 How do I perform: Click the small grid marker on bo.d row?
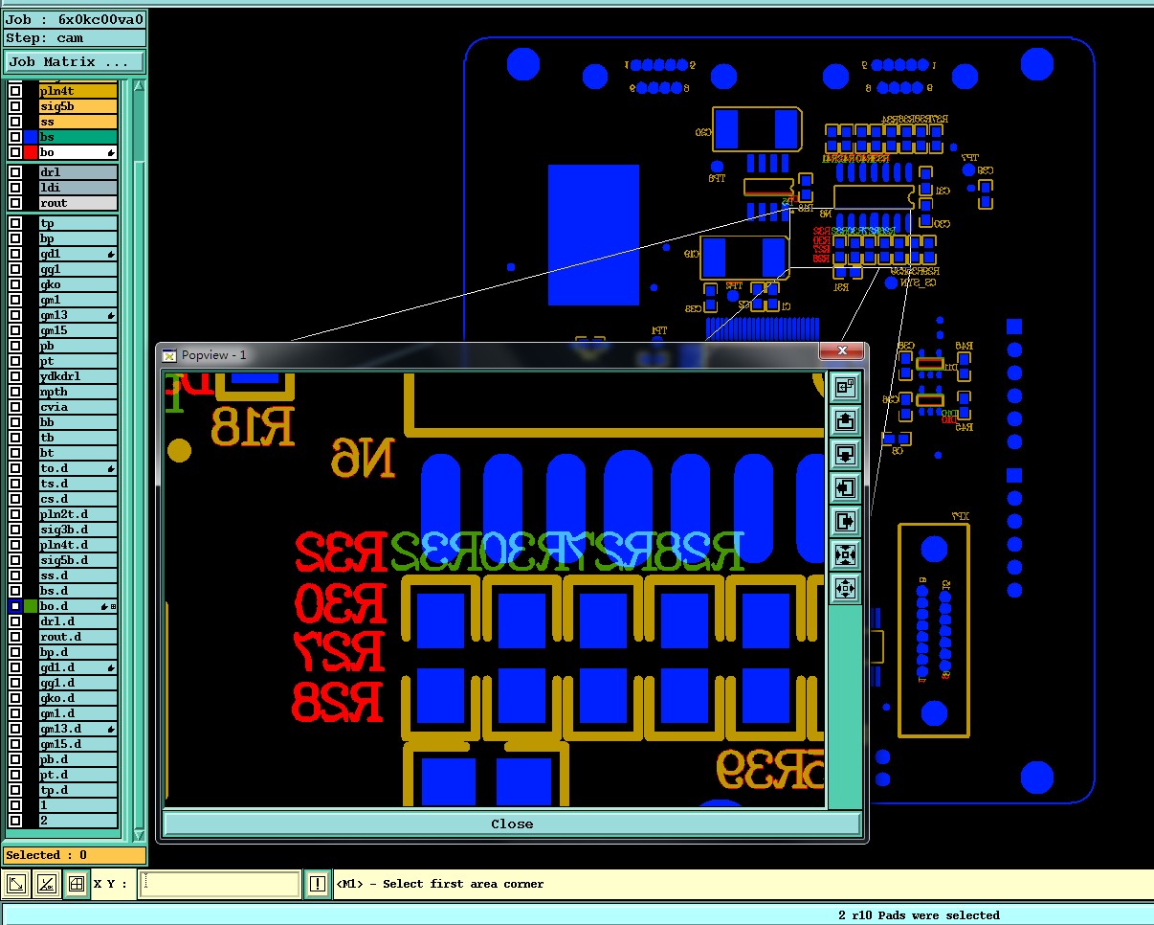click(114, 606)
